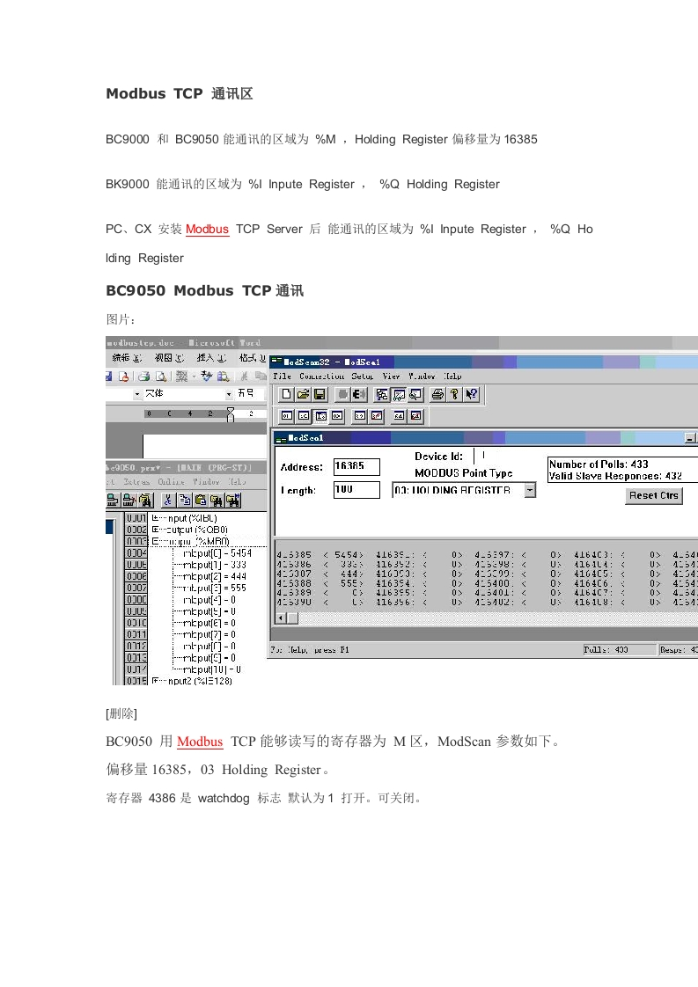This screenshot has height=987, width=698.
Task: Click the Save floppy icon in ModScan32 toolbar
Action: pos(320,395)
